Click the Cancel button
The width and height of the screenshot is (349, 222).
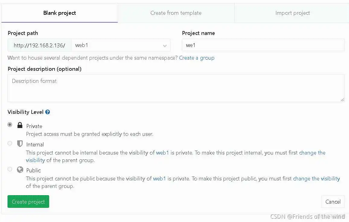pos(333,202)
